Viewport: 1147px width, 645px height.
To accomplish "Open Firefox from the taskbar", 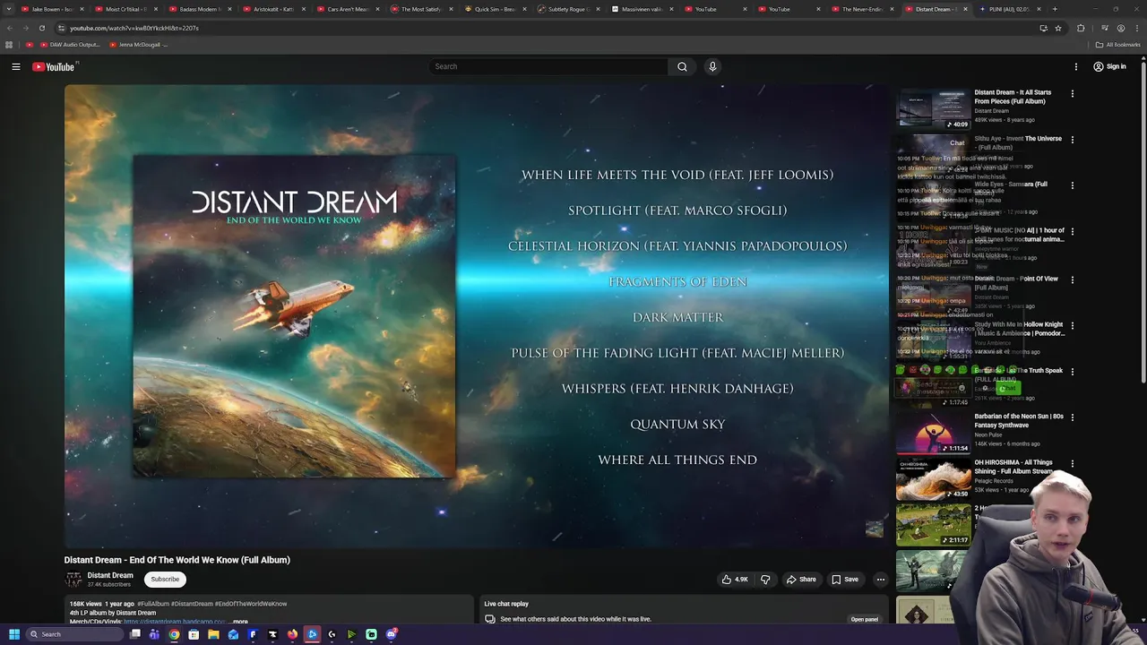I will click(x=292, y=634).
